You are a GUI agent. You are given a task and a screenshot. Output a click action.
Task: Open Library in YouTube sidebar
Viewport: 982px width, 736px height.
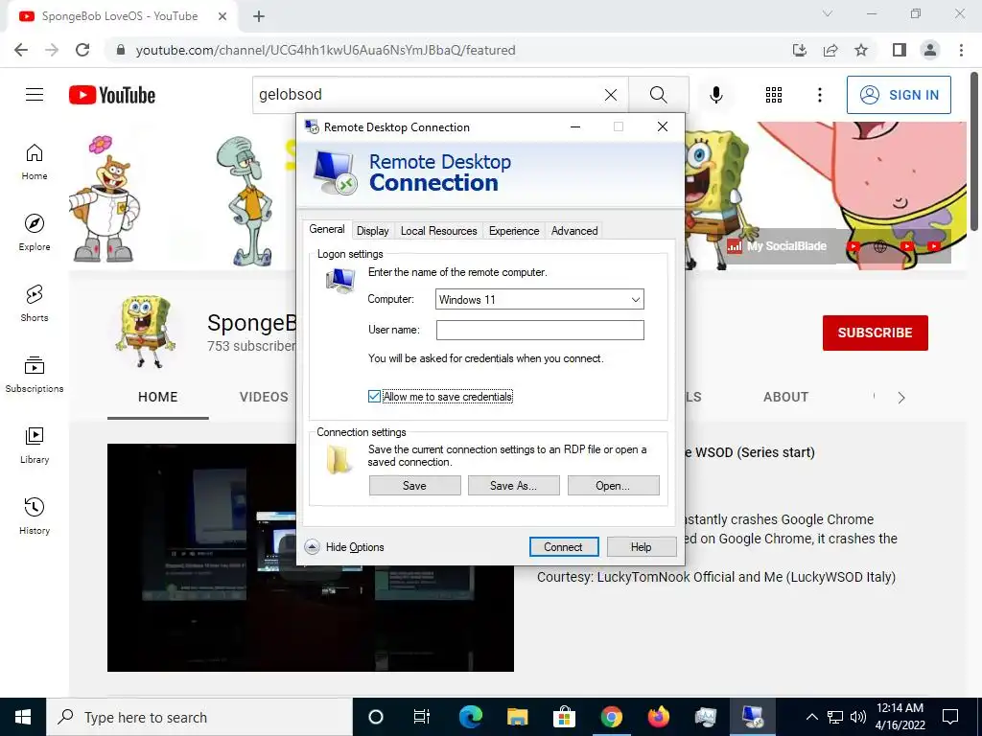pyautogui.click(x=35, y=445)
